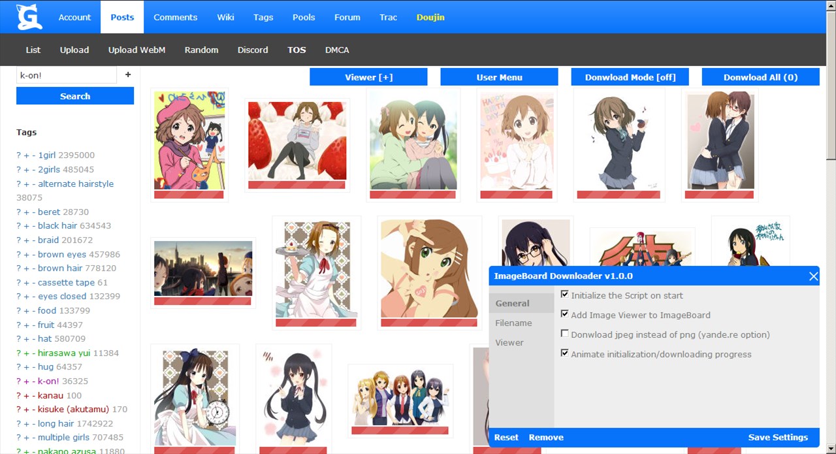Image resolution: width=836 pixels, height=454 pixels.
Task: Click the + icon beside the search box
Action: click(128, 74)
